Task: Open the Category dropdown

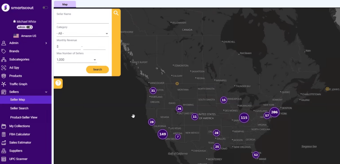Action: click(83, 33)
